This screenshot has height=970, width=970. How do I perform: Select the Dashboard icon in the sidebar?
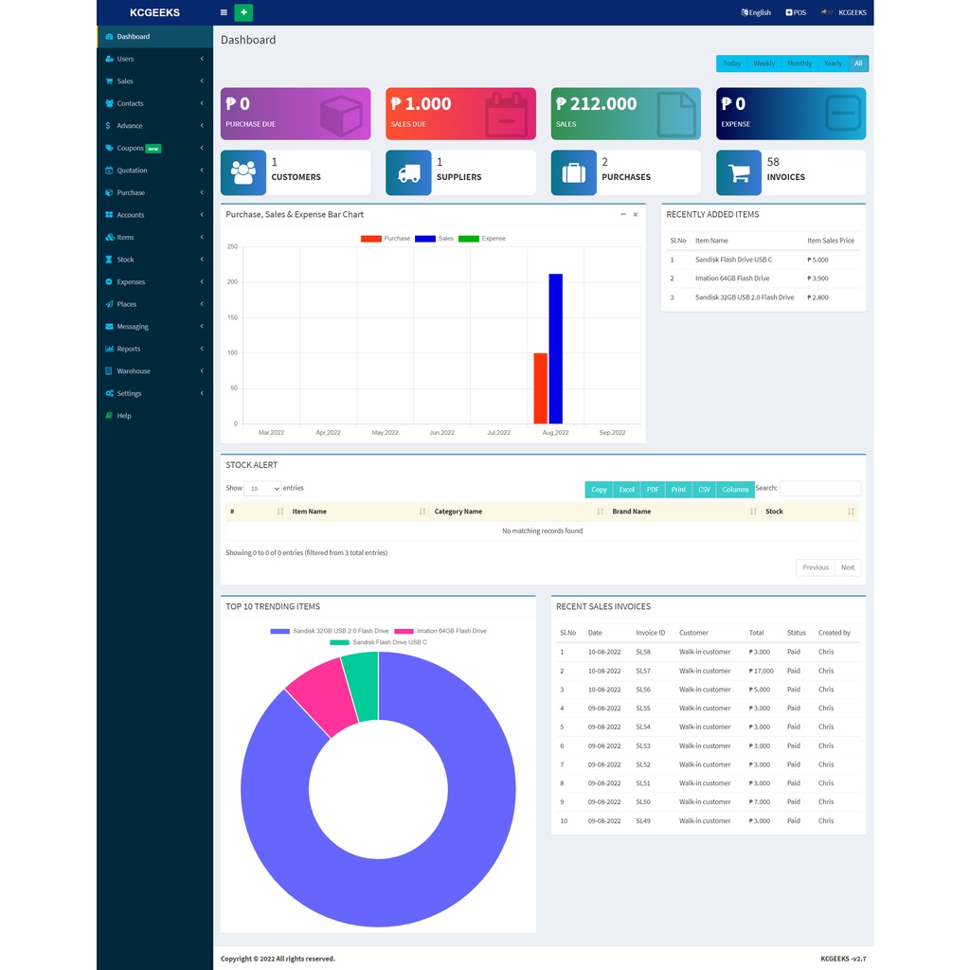click(112, 36)
